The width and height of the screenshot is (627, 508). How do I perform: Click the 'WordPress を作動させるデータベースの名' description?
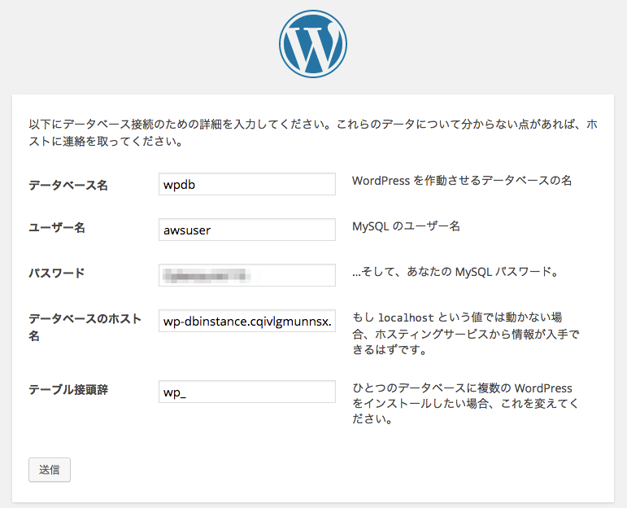point(462,181)
